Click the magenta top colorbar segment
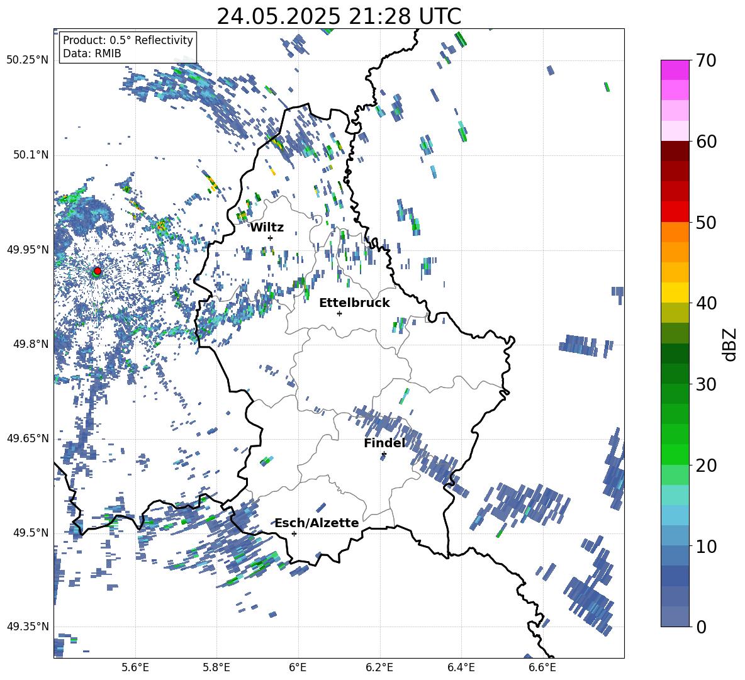This screenshot has width=745, height=680. pos(675,70)
